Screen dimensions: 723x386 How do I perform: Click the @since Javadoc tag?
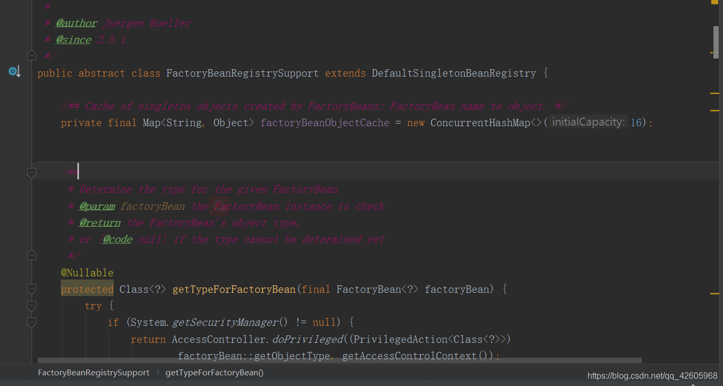pos(73,39)
